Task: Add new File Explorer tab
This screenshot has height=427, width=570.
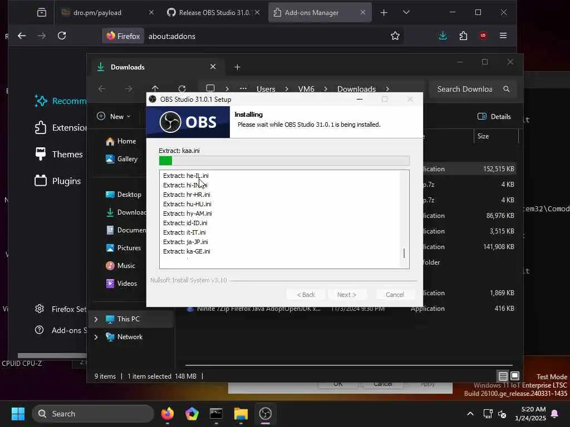Action: (x=237, y=67)
